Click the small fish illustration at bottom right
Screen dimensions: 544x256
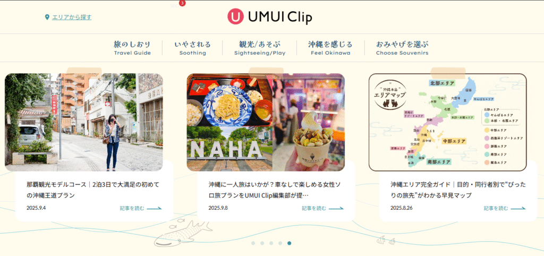click(386, 240)
